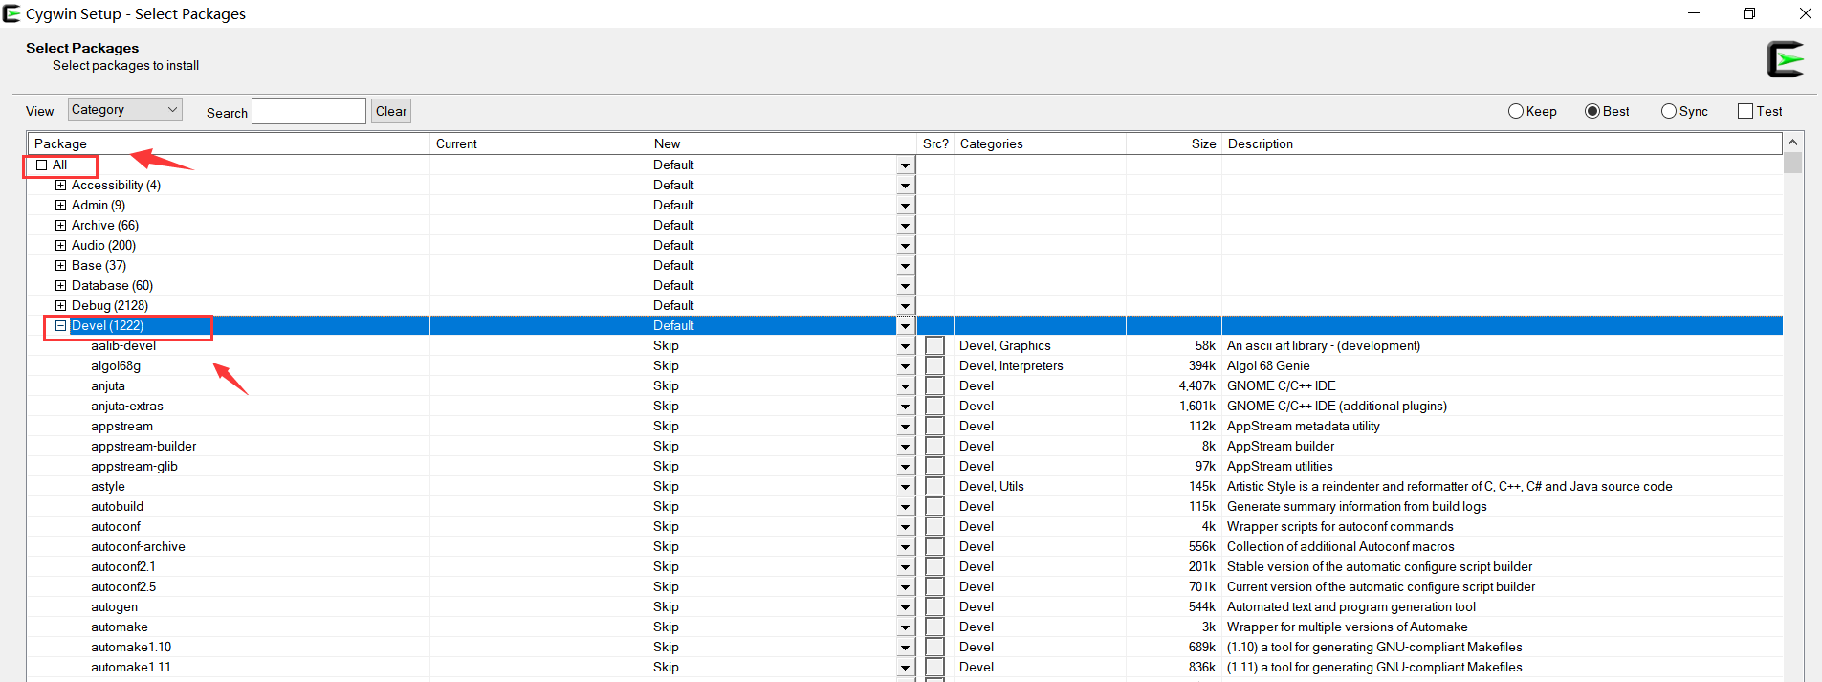Screen dimensions: 1822x682
Task: Click the Categories column header
Action: [1041, 143]
